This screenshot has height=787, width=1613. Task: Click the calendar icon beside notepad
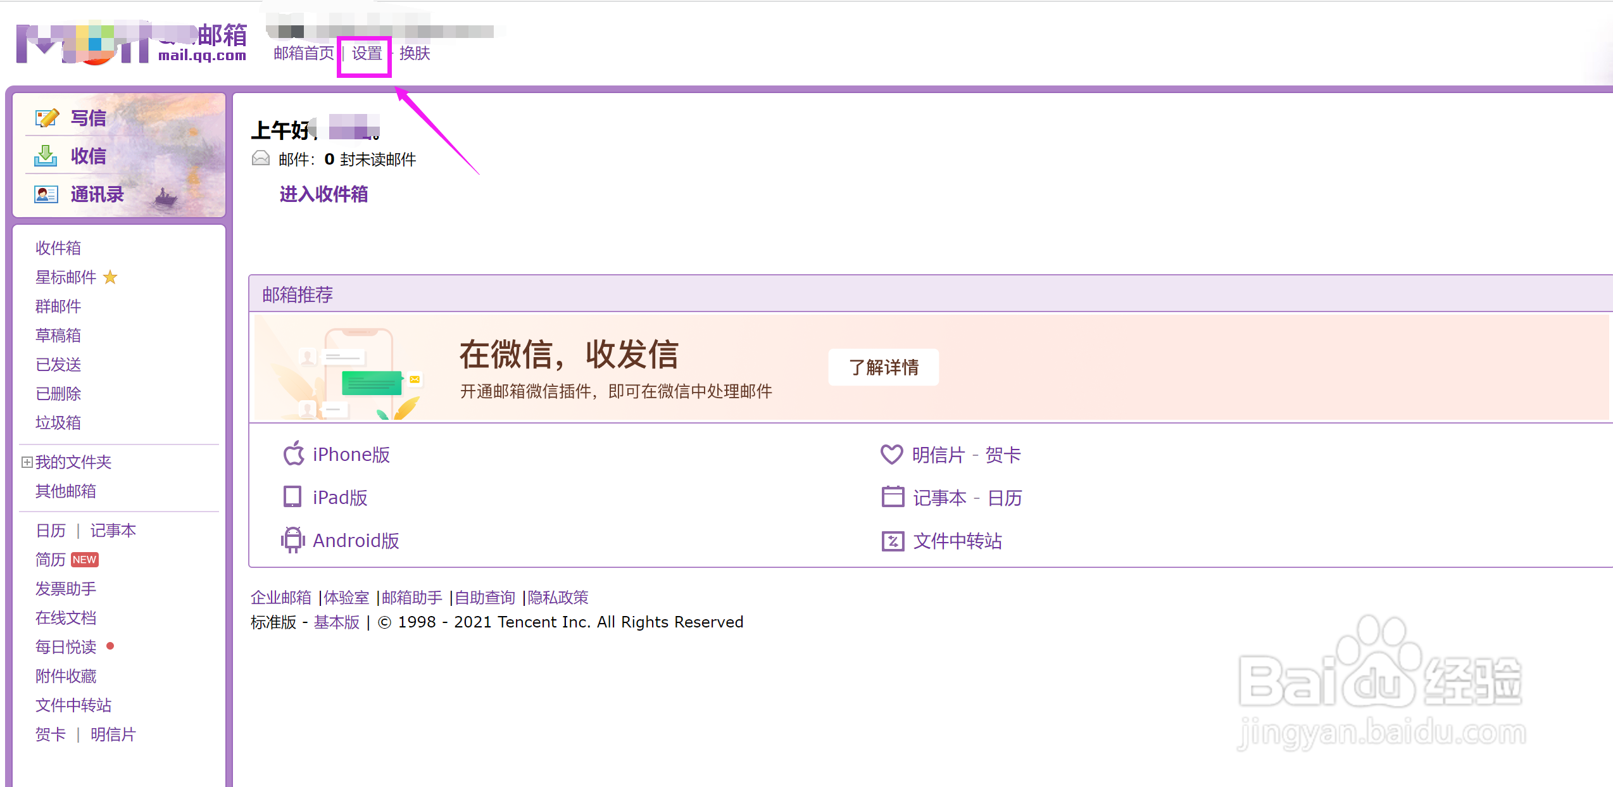(x=893, y=497)
